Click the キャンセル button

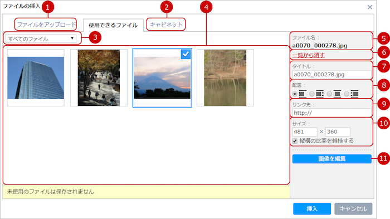tap(353, 208)
